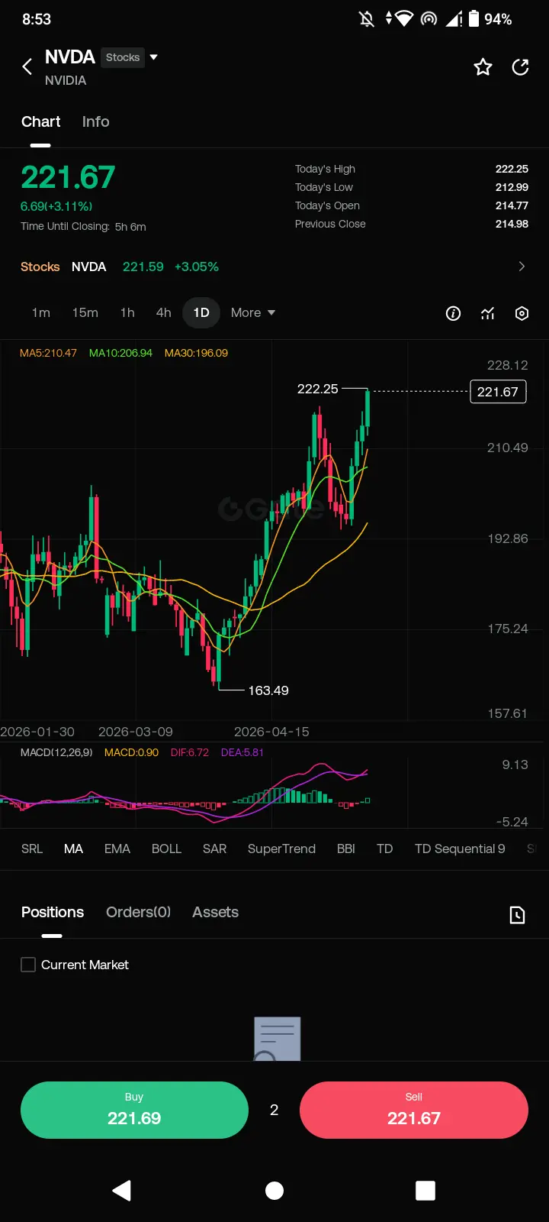Select the SRL indicator
Screen dimensions: 549x1222
(x=32, y=849)
